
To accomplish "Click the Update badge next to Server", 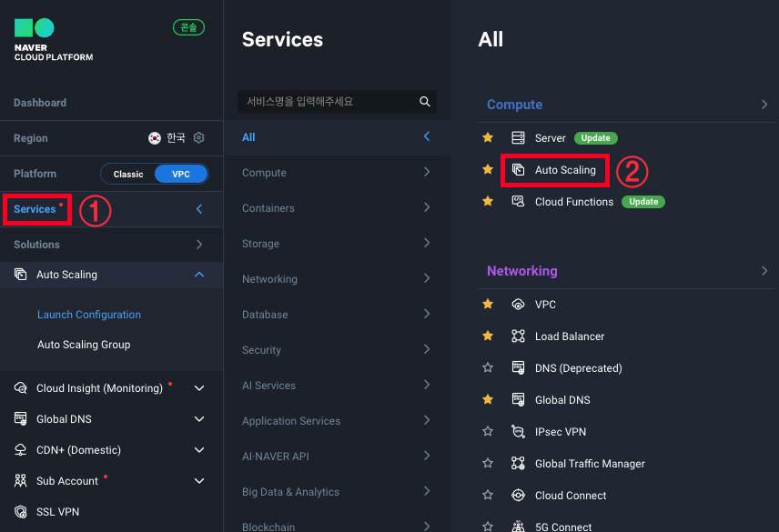I will 596,138.
